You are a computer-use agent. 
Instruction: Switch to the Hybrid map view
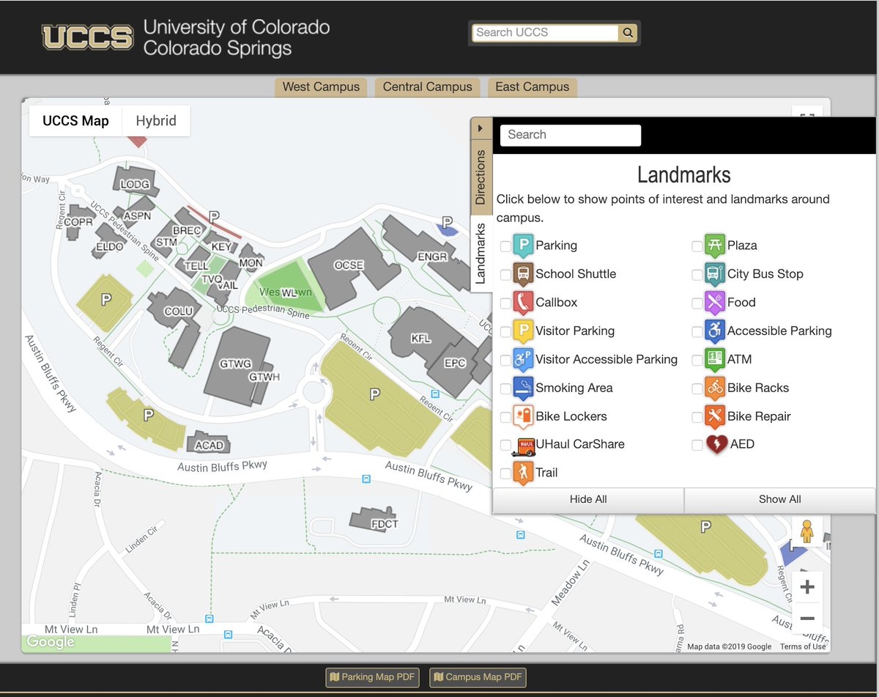(155, 120)
